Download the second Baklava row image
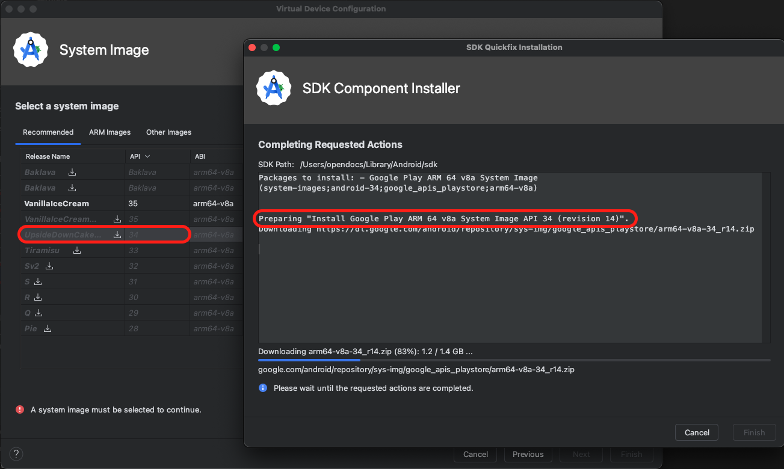Viewport: 784px width, 469px height. coord(72,188)
